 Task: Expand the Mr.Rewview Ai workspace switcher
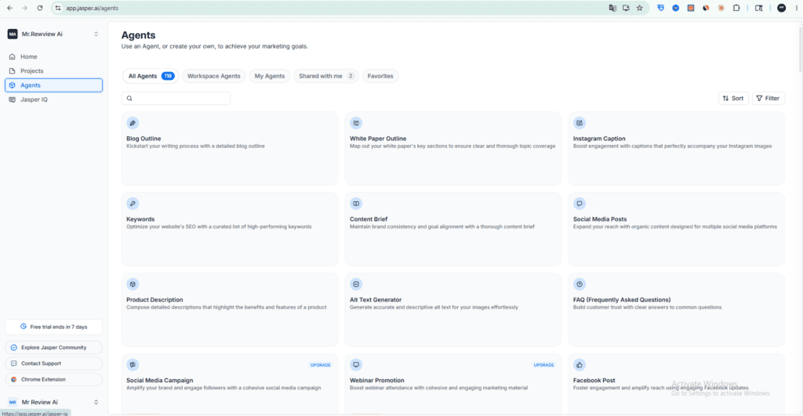tap(96, 34)
